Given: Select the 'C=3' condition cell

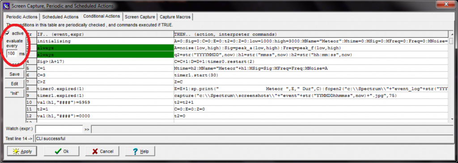Looking at the screenshot, I should pos(105,75).
